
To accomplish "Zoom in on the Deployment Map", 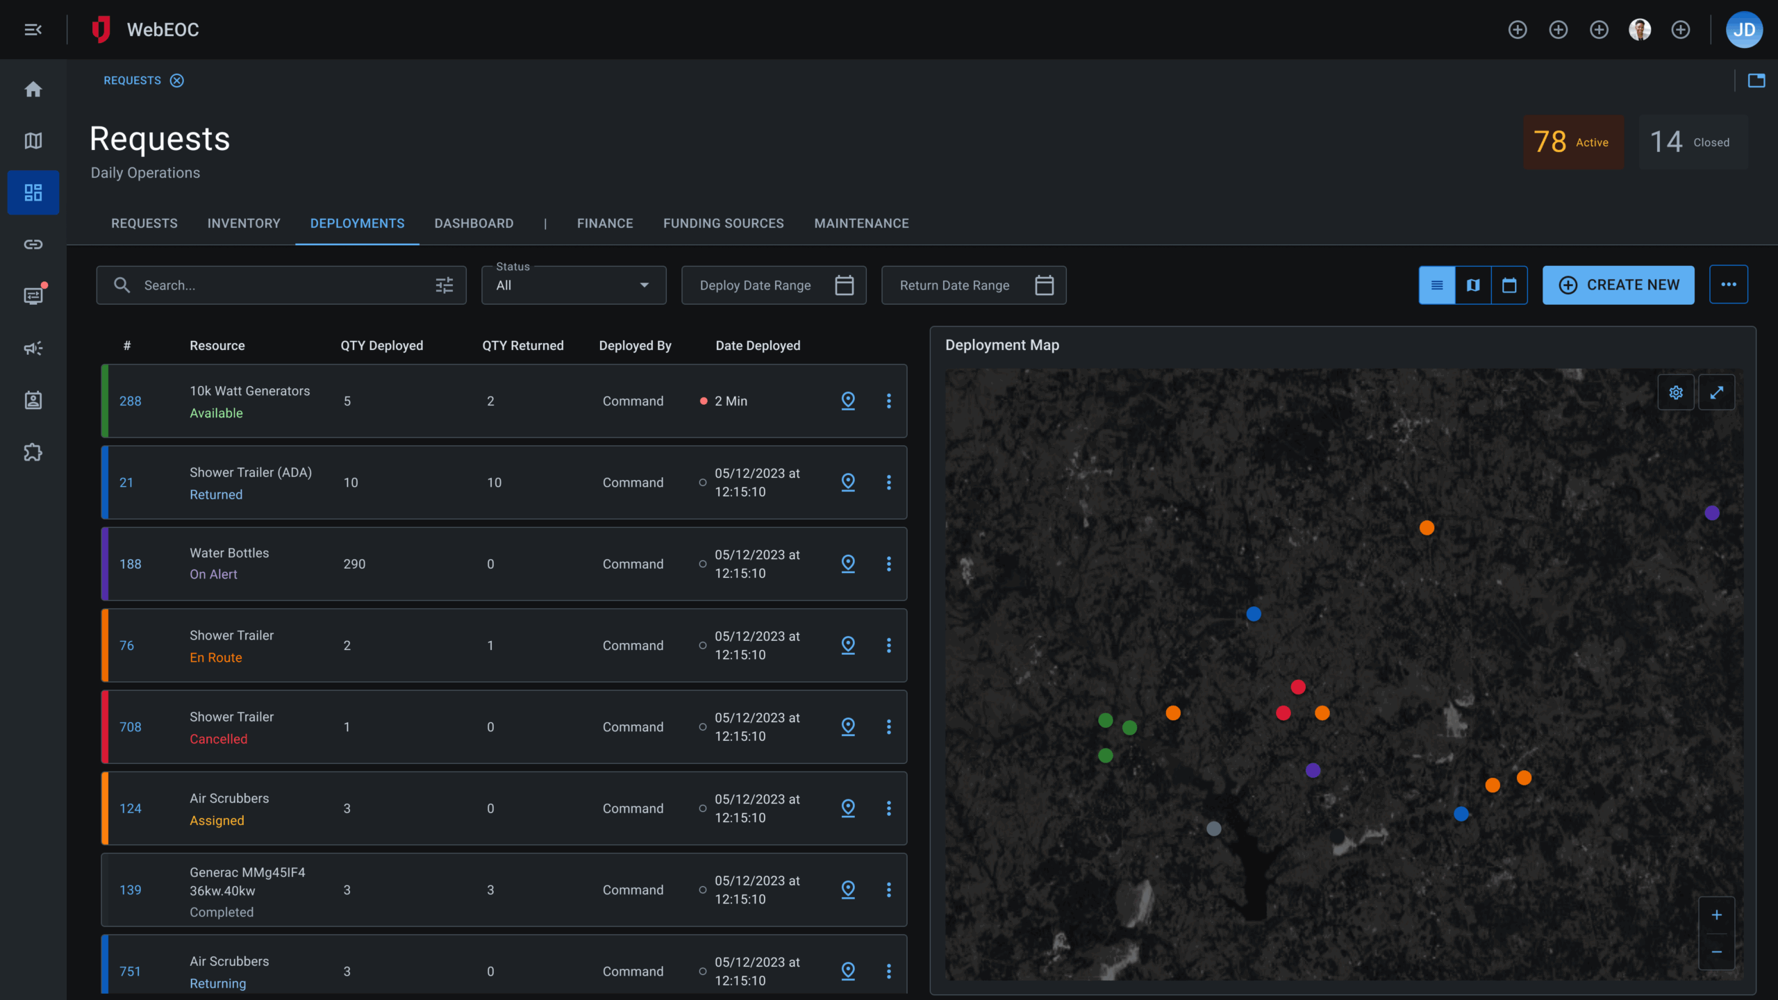I will (1716, 915).
